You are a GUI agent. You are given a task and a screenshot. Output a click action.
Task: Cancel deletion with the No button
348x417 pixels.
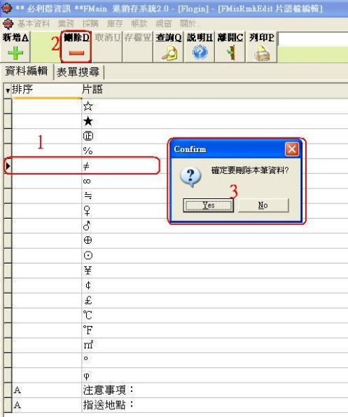tap(263, 205)
